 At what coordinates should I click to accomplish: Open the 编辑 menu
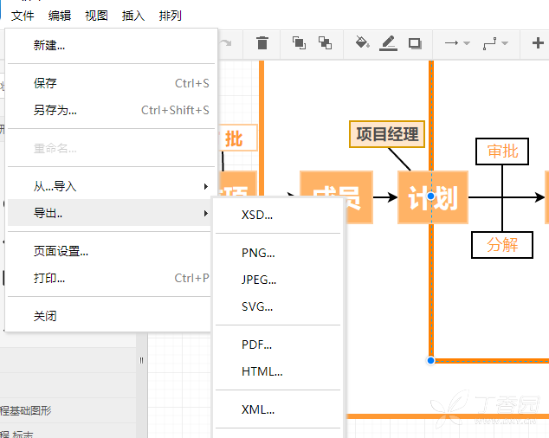click(60, 16)
